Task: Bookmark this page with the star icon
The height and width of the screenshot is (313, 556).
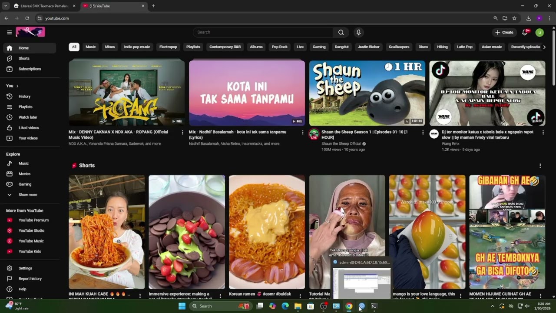Action: tap(514, 18)
